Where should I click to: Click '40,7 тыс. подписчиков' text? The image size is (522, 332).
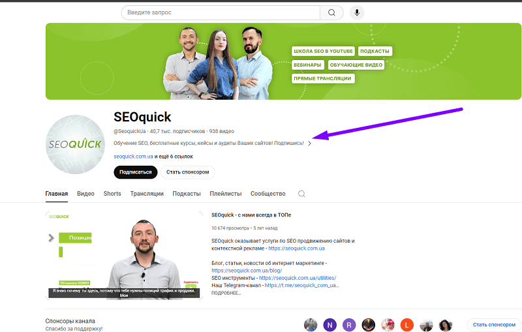pyautogui.click(x=177, y=131)
